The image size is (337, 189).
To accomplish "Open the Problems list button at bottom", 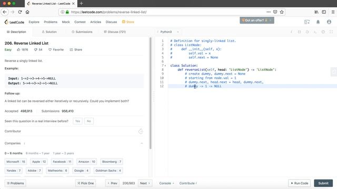I will coord(15,183).
